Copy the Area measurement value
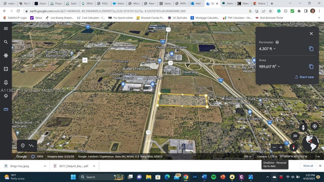 coord(311,66)
